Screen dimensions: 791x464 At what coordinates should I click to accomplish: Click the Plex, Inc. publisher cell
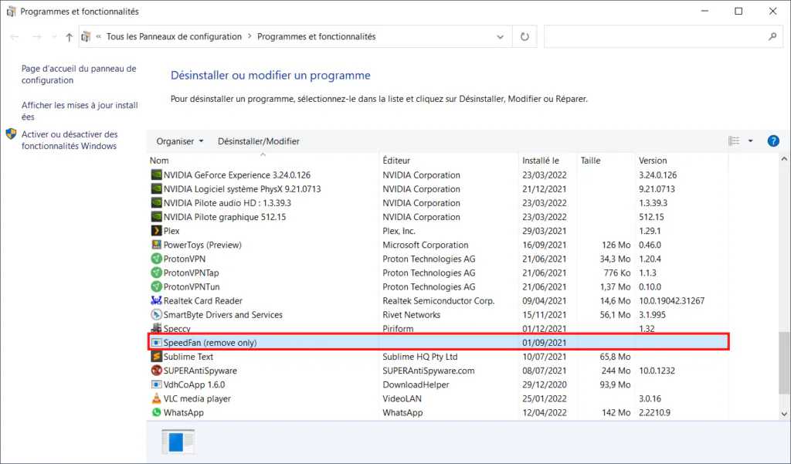tap(399, 231)
